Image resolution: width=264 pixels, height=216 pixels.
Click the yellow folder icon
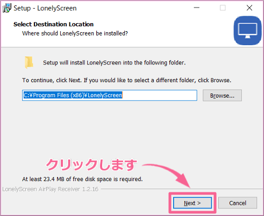tap(29, 62)
